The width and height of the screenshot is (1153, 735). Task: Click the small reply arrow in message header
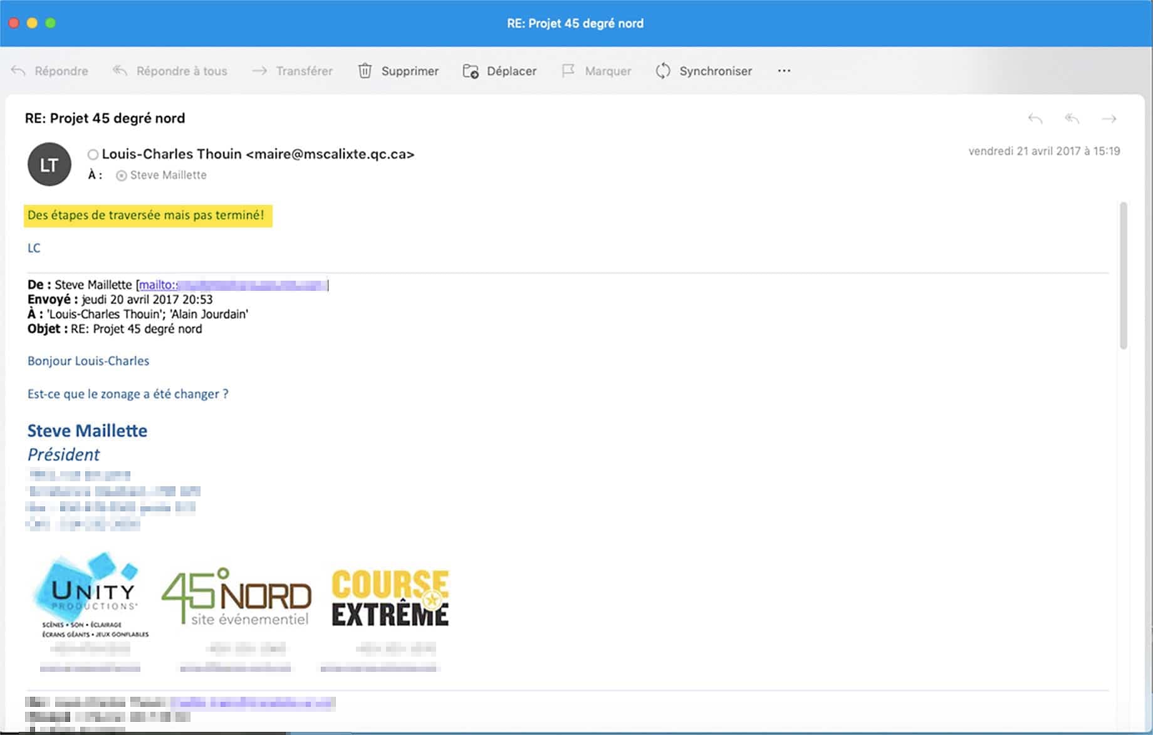tap(1035, 118)
